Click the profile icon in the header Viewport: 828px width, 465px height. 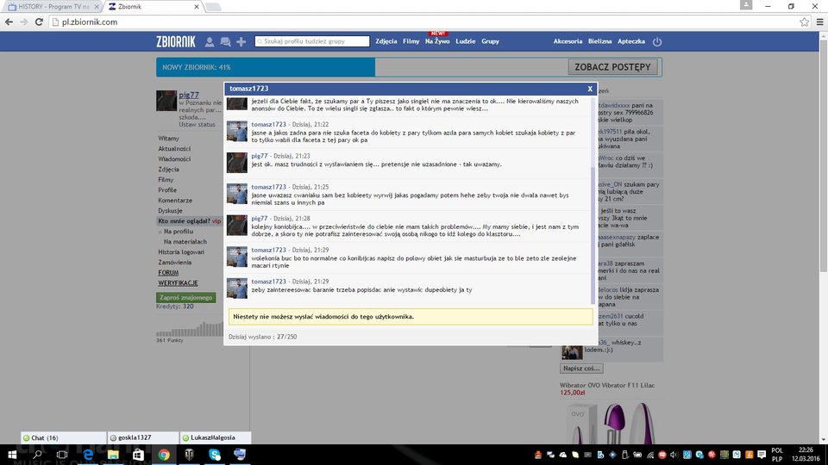point(210,41)
